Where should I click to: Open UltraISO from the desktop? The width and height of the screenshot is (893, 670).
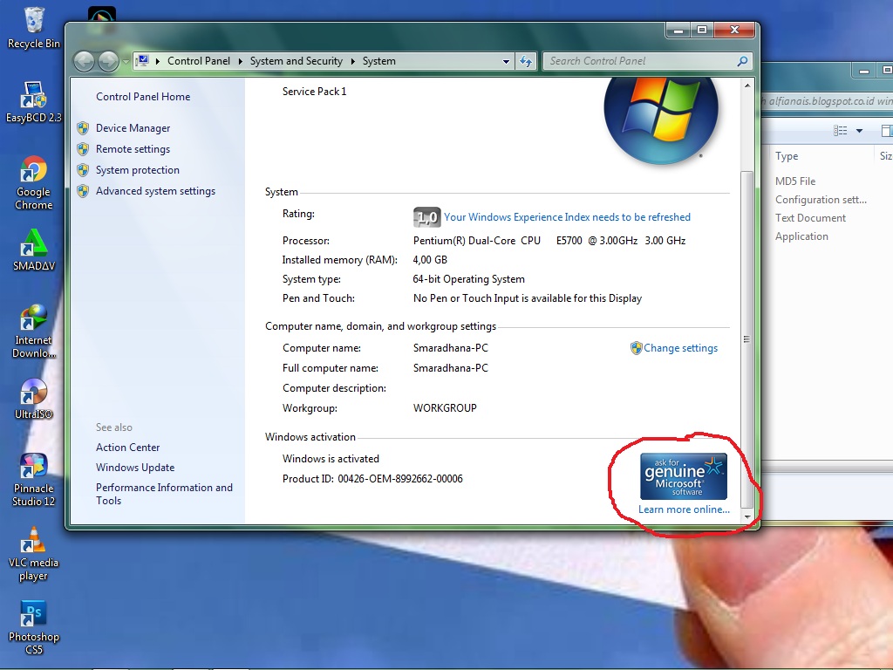pos(33,393)
